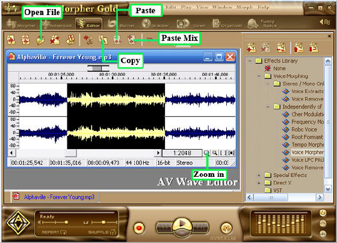337x243 pixels.
Task: Click the balance slider knob in player
Action: pyautogui.click(x=104, y=222)
